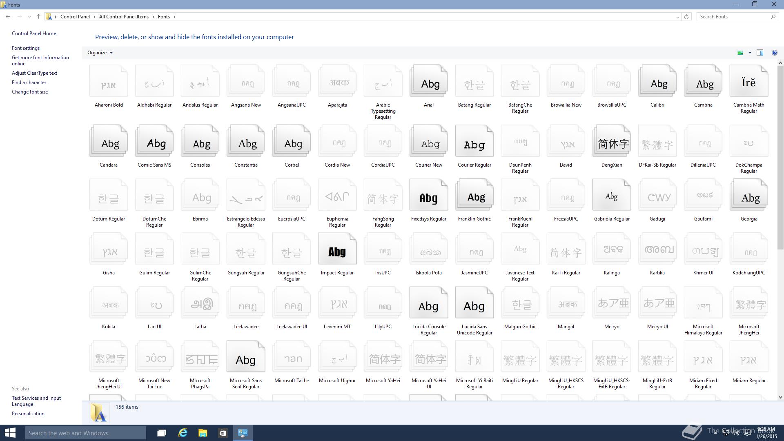Image resolution: width=784 pixels, height=441 pixels.
Task: Open Task View on the taskbar
Action: 162,433
